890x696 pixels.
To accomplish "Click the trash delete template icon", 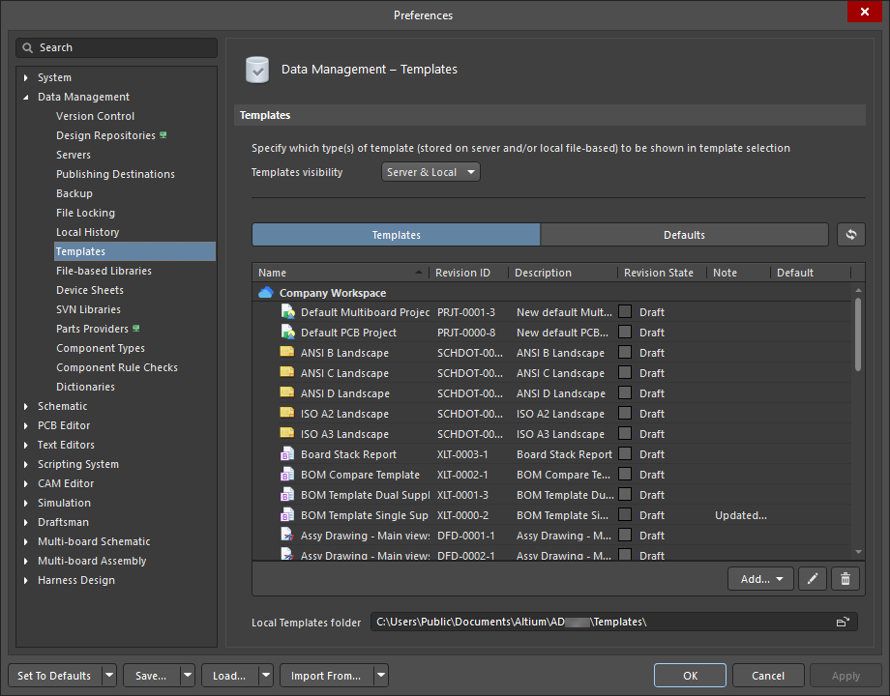I will (x=845, y=579).
